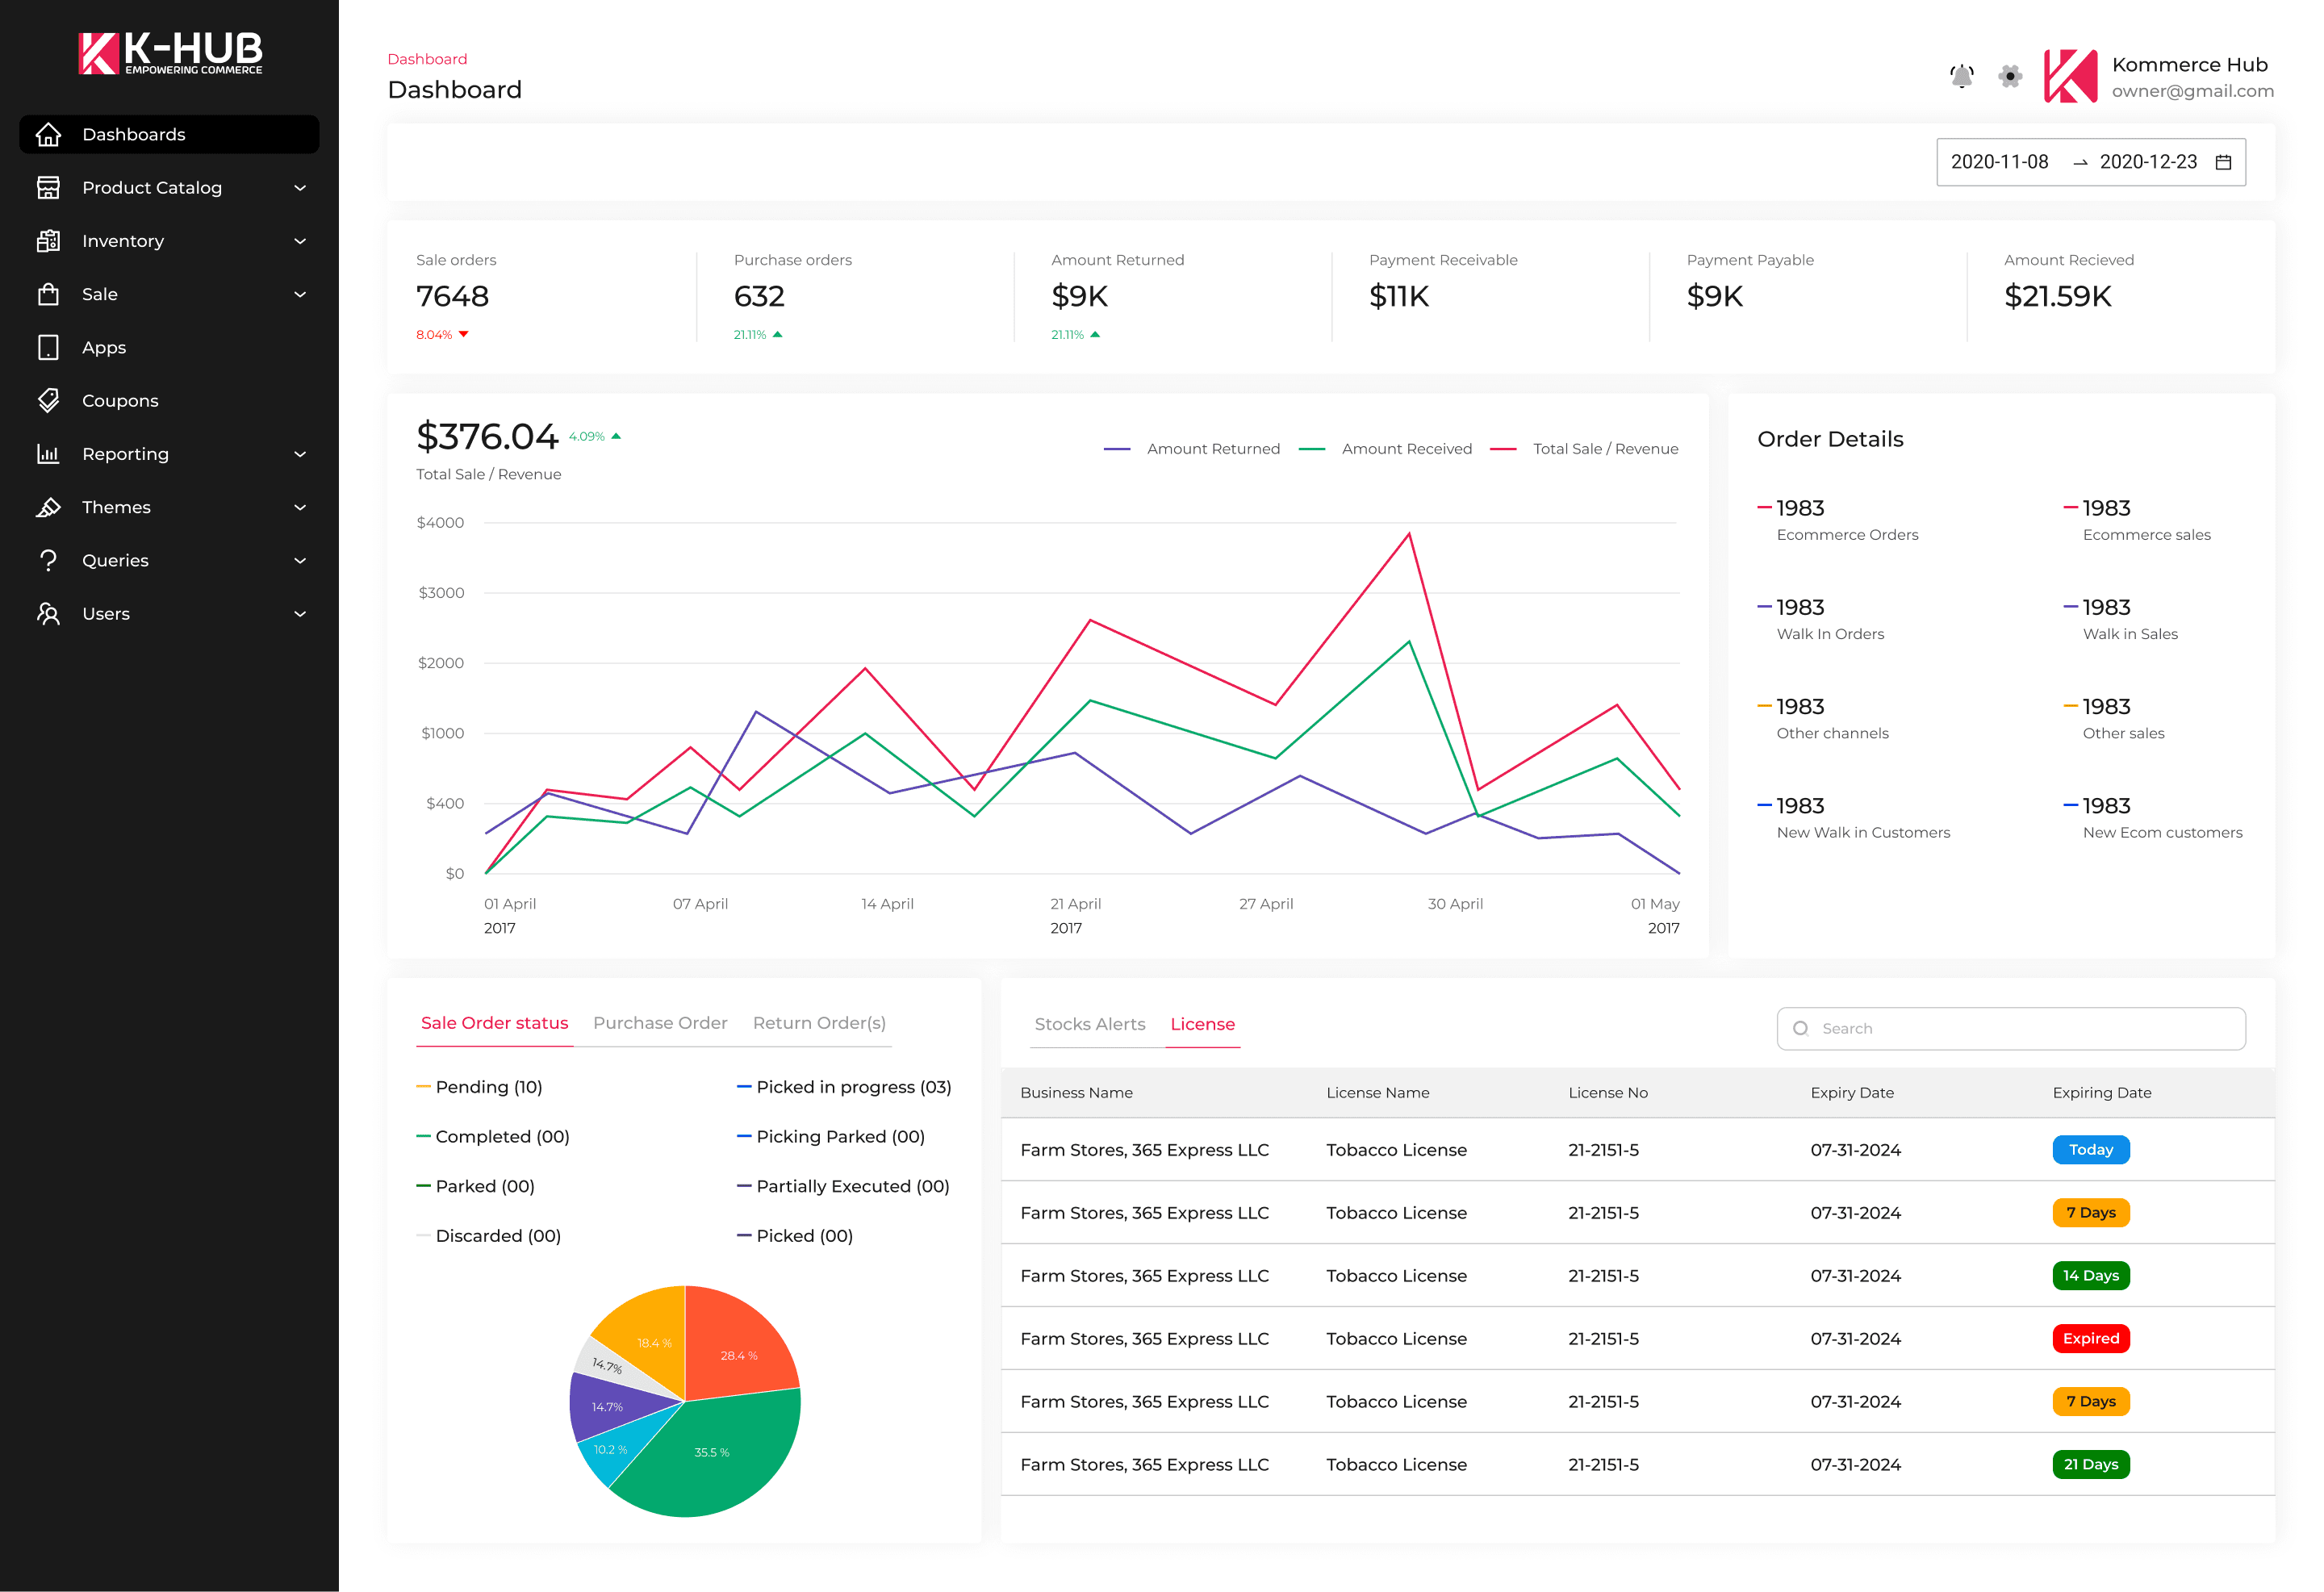Toggle Picked in progress (03) legend item
This screenshot has width=2324, height=1592.
point(844,1087)
